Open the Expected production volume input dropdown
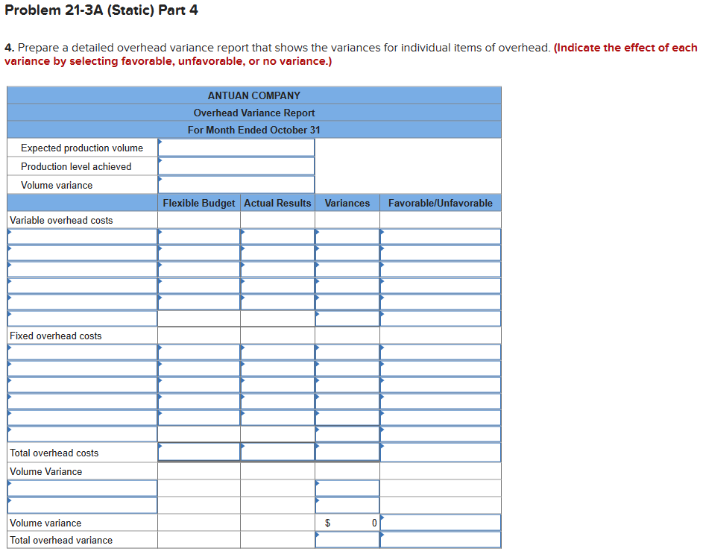The width and height of the screenshot is (703, 560). 236,147
